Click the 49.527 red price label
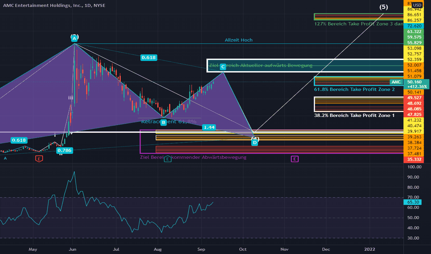 pos(414,98)
